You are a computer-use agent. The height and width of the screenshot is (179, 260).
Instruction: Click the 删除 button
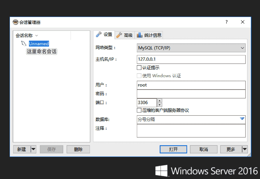point(78,149)
